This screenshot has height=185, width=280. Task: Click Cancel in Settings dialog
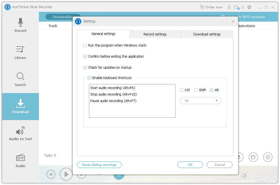[x=220, y=165]
